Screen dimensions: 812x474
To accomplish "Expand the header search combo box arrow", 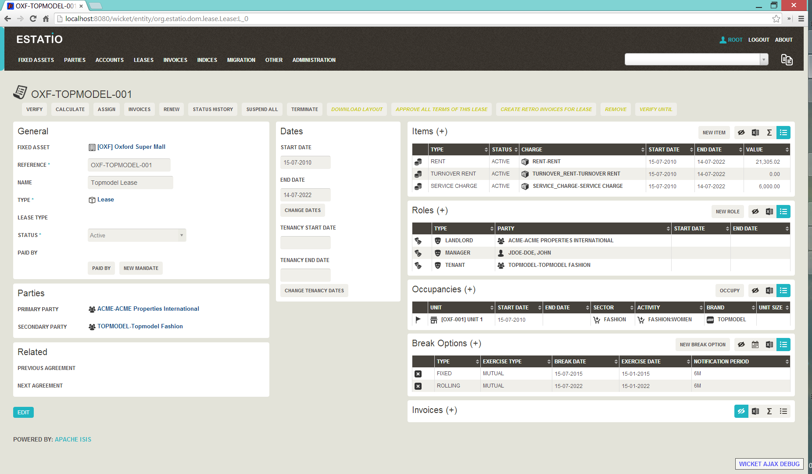I will [764, 60].
